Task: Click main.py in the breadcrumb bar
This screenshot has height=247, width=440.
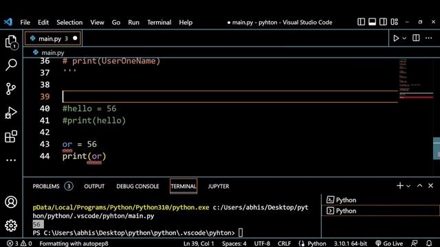Action: [x=52, y=52]
